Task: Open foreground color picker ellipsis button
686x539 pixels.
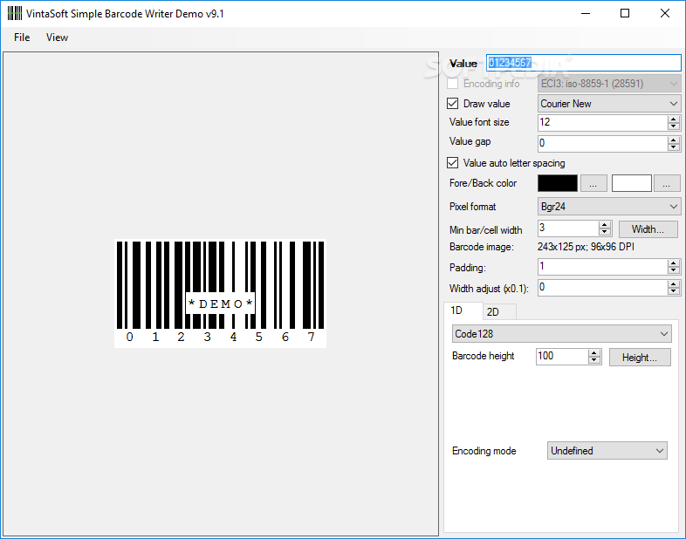Action: (593, 184)
